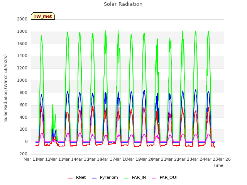This screenshot has width=247, height=185.
Task: Click the 200 y-axis tick label
Action: click(24, 129)
